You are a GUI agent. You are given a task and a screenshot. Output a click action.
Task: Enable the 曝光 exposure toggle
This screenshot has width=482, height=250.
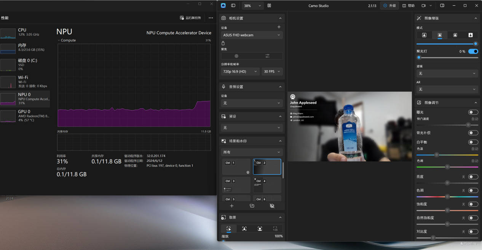[x=473, y=112]
